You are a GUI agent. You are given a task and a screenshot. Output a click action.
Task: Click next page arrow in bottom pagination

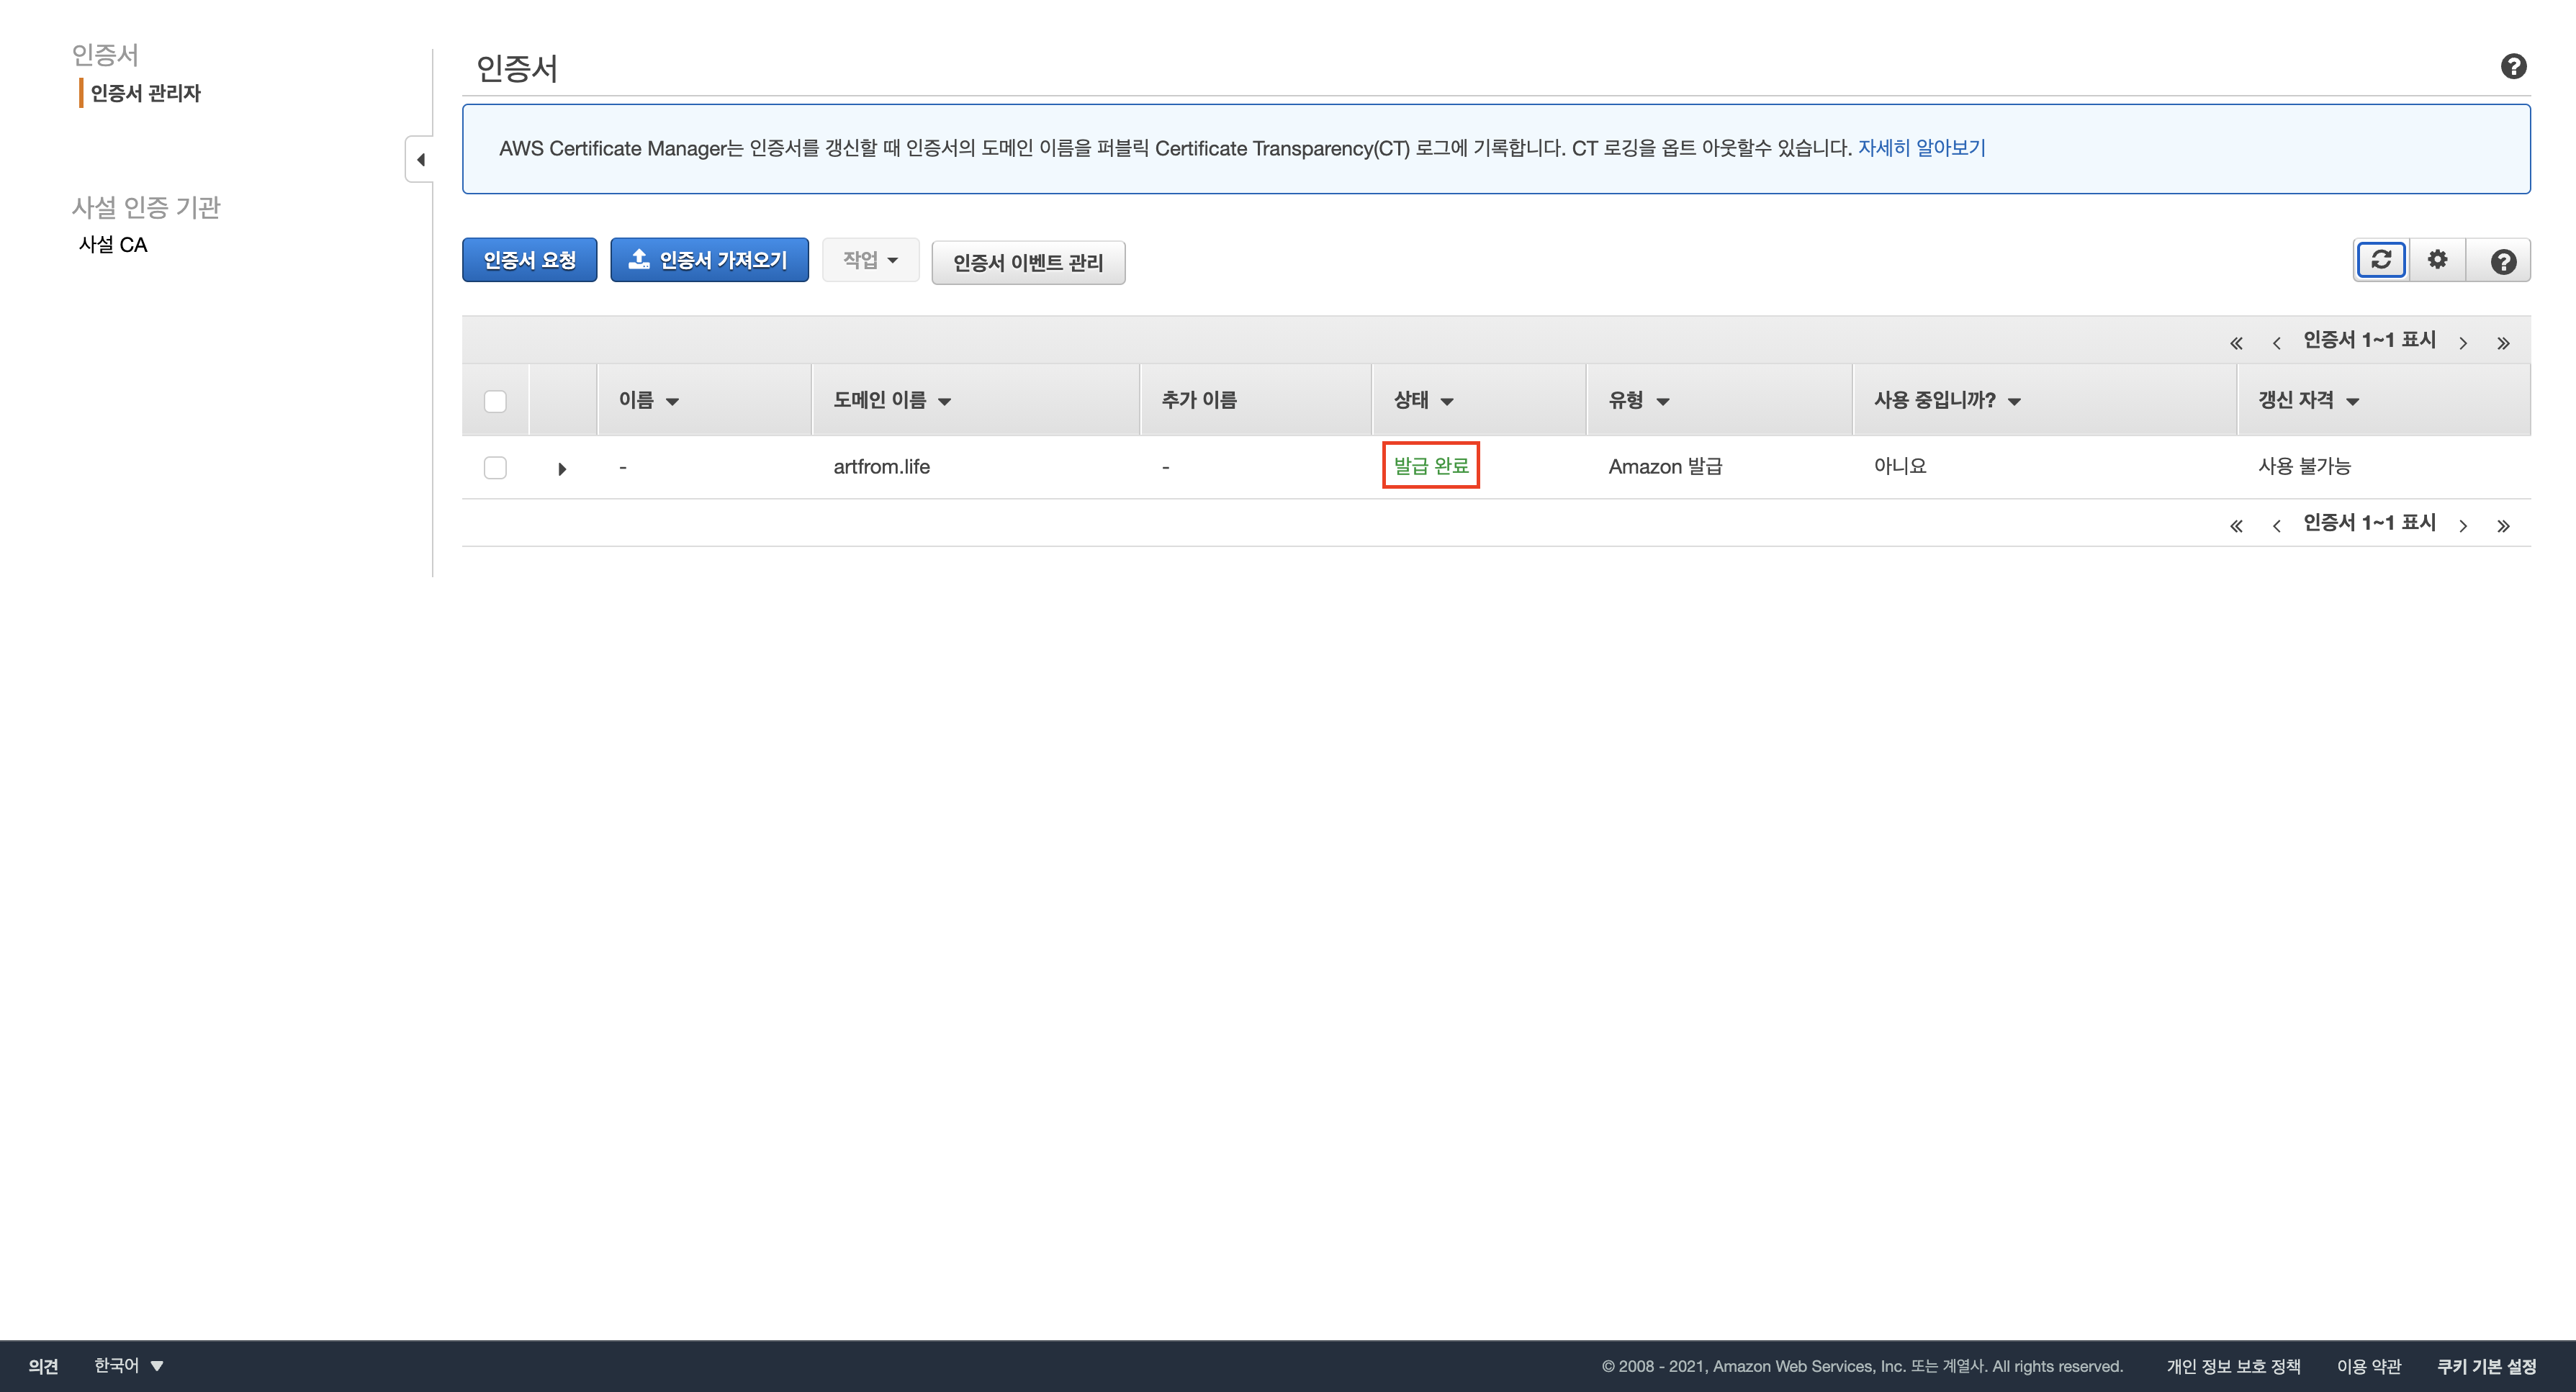pos(2463,526)
